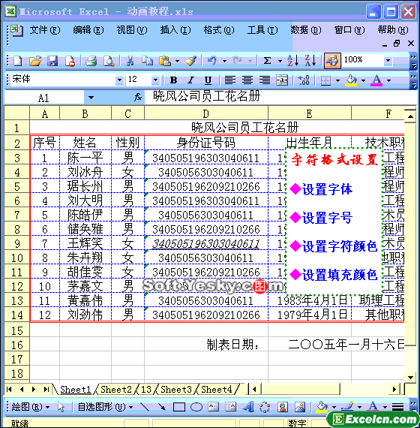
Task: Open the font name dropdown
Action: pos(119,80)
